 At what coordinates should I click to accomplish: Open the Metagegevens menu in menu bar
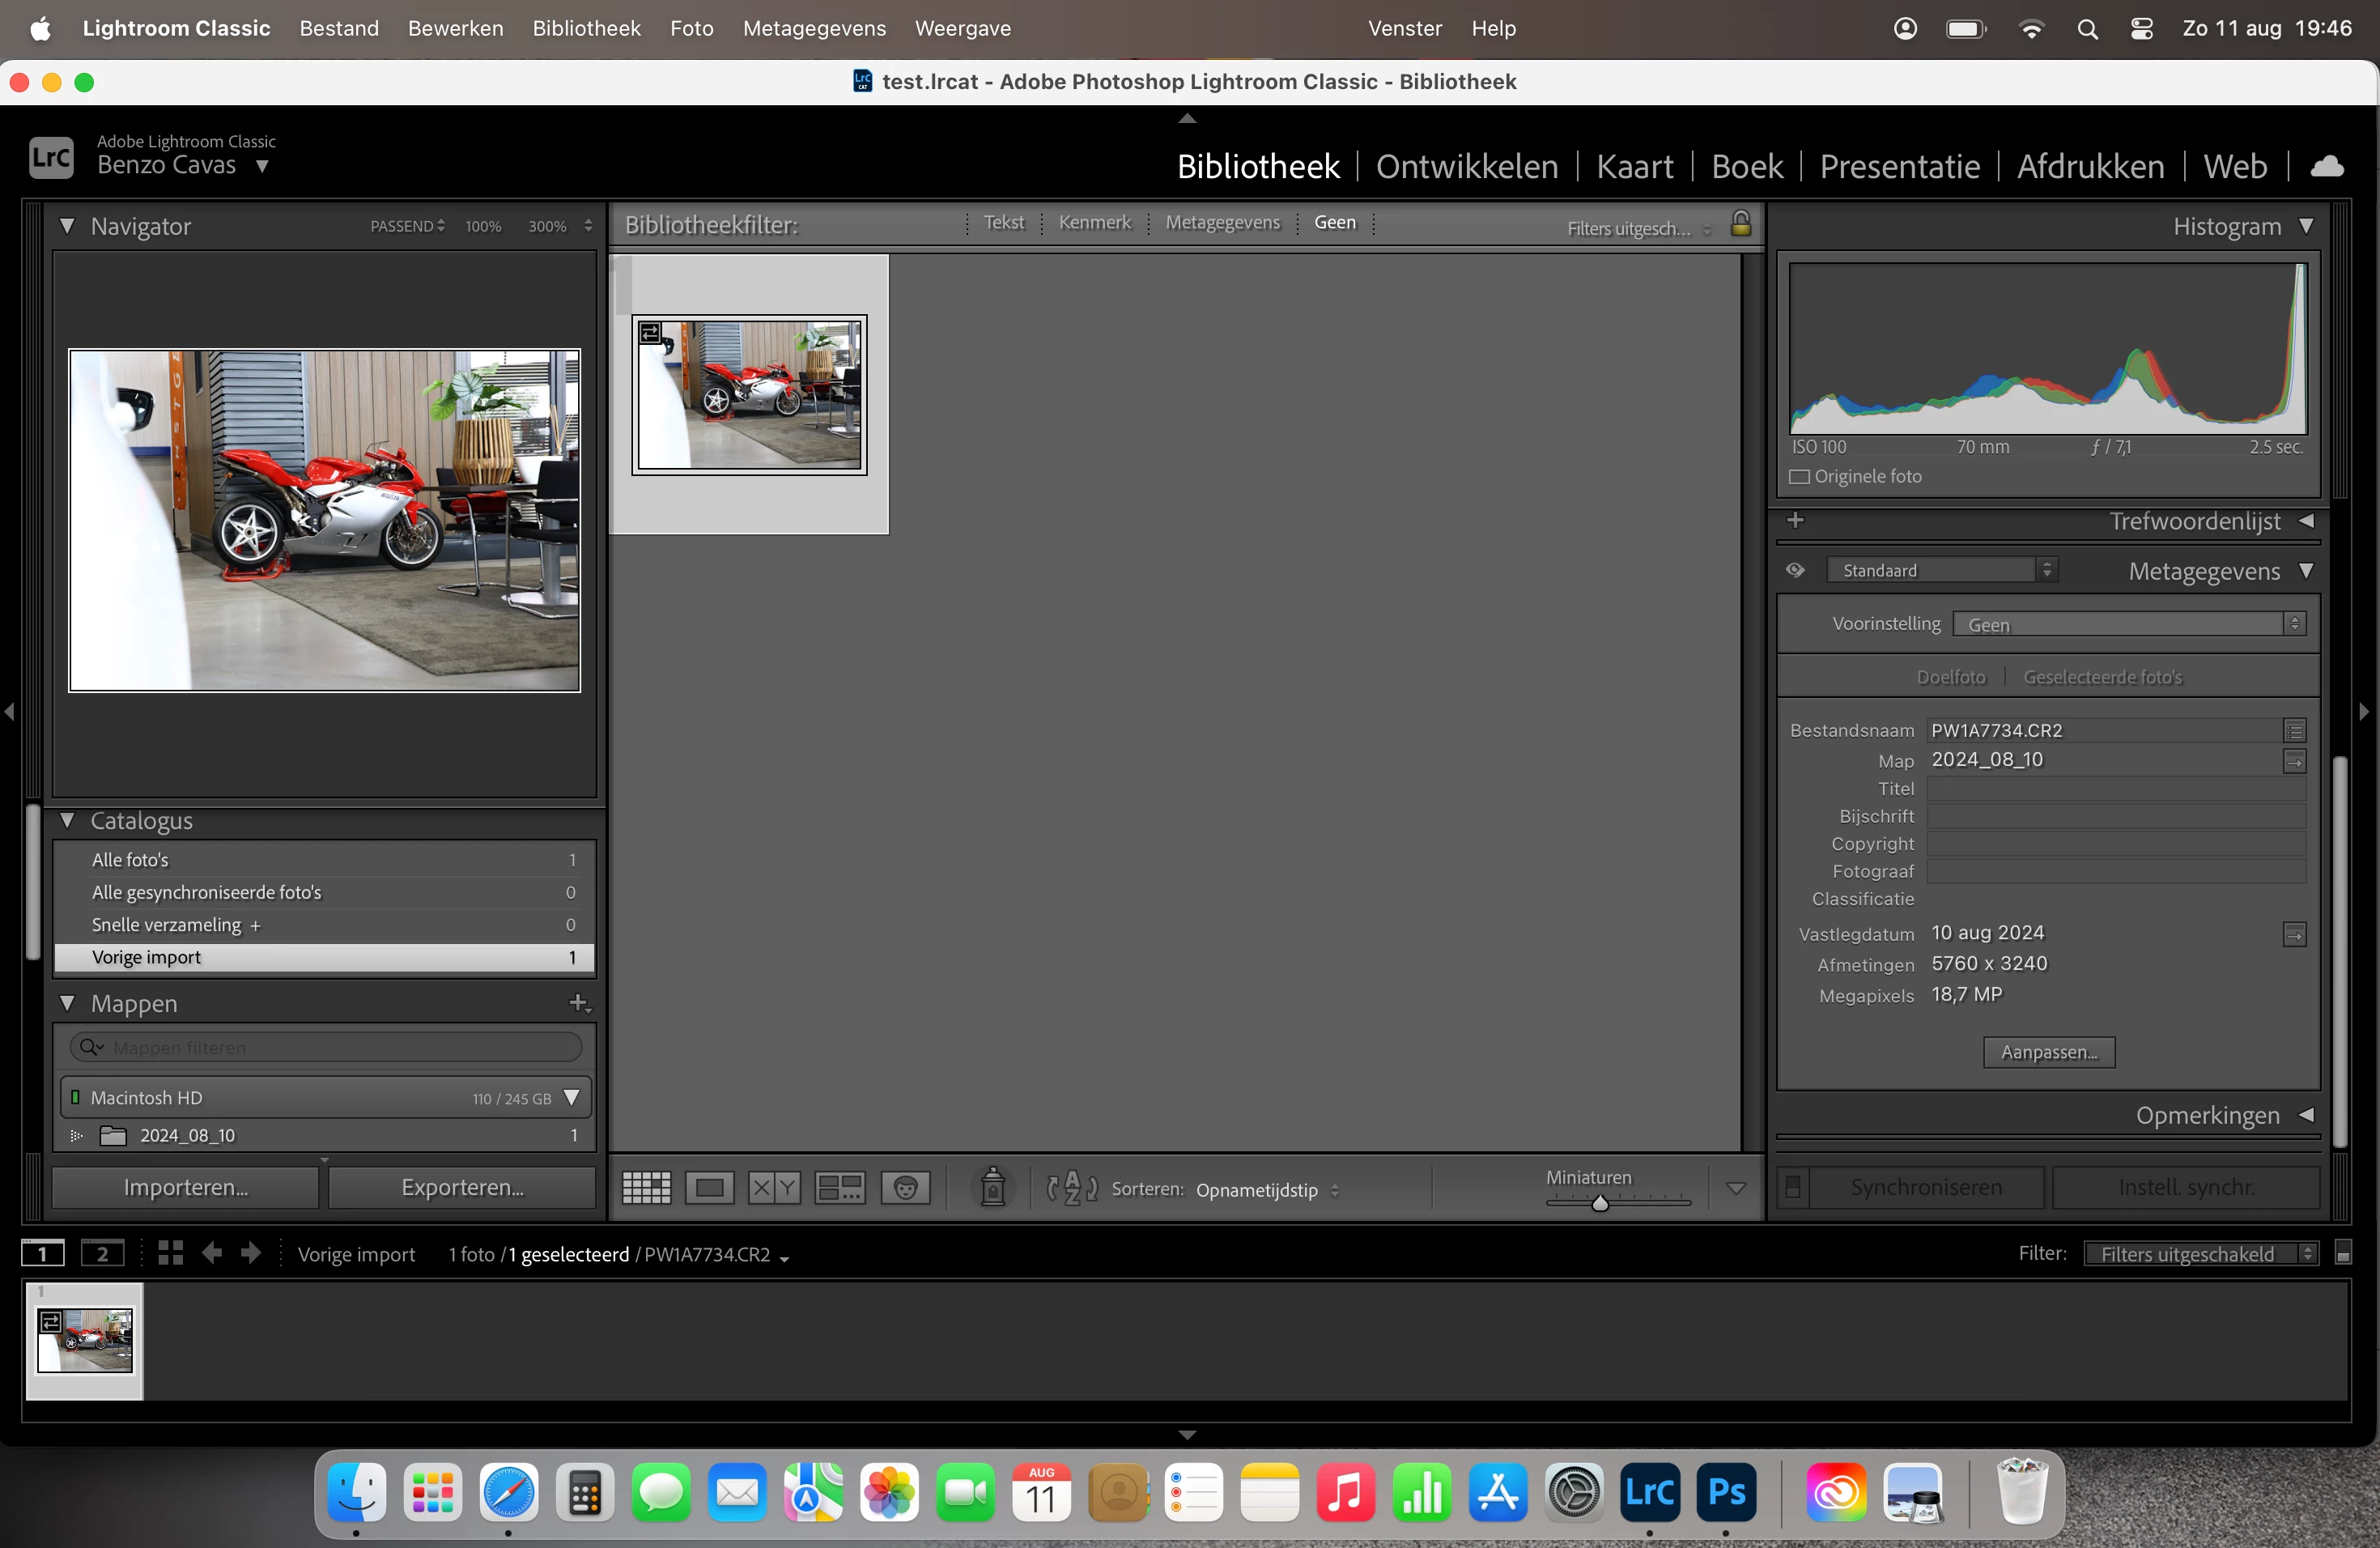813,28
